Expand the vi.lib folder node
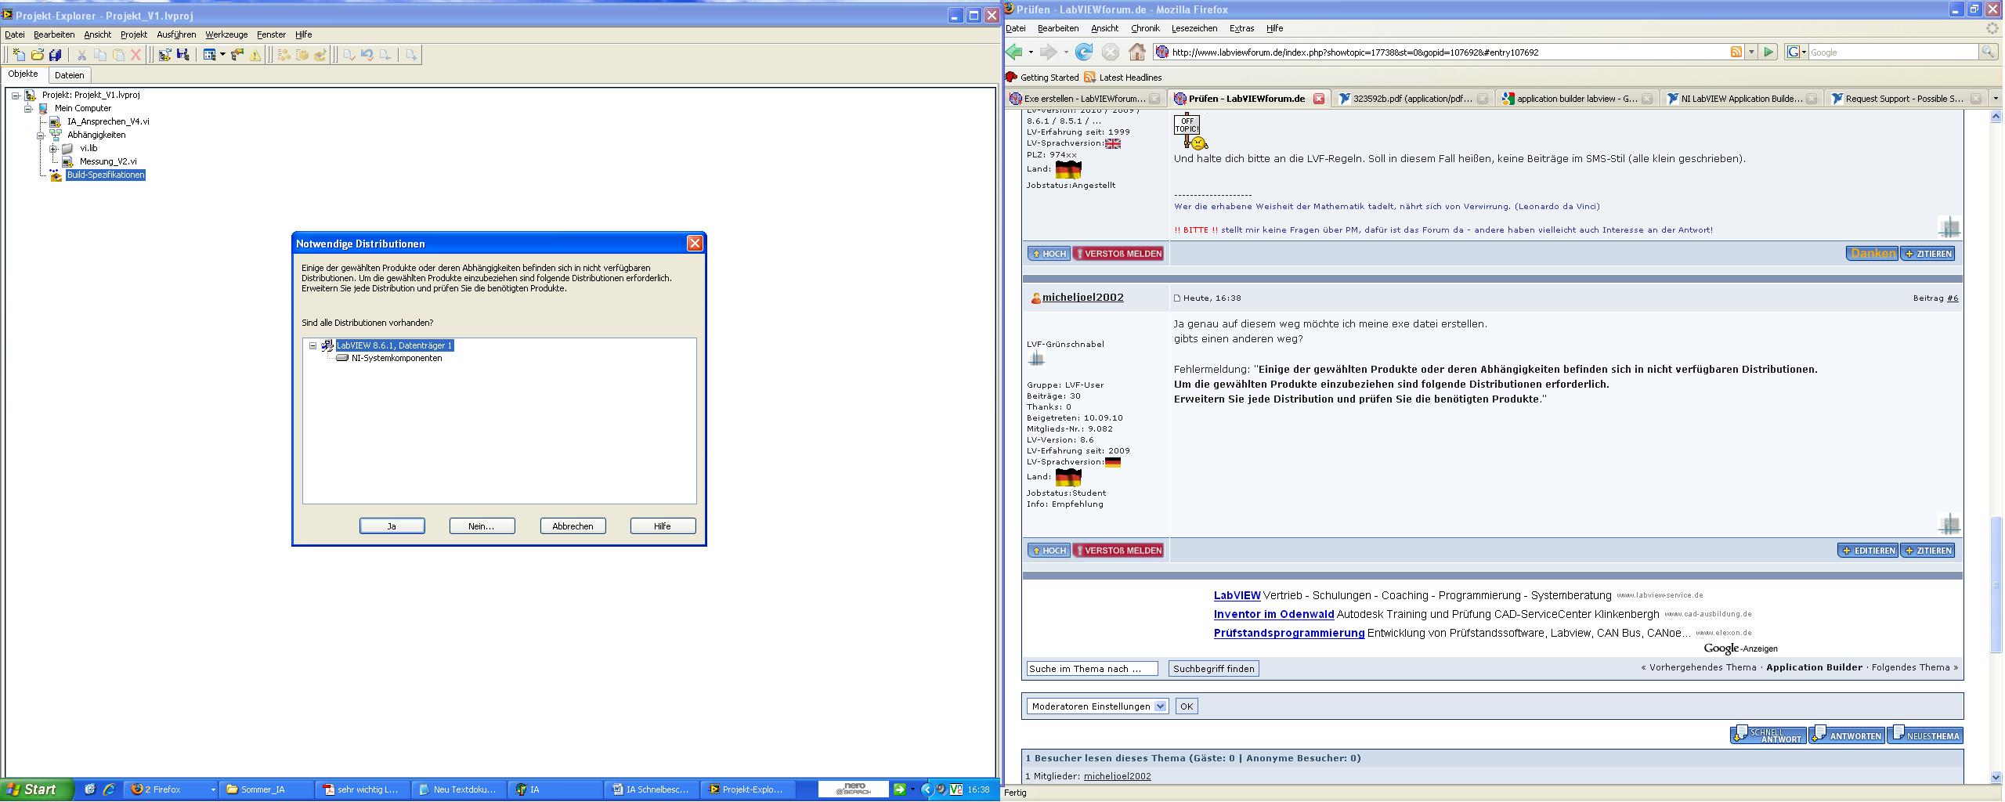The image size is (2005, 802). pos(53,149)
